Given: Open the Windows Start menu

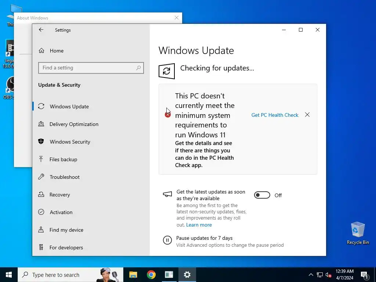Looking at the screenshot, I should pyautogui.click(x=9, y=275).
